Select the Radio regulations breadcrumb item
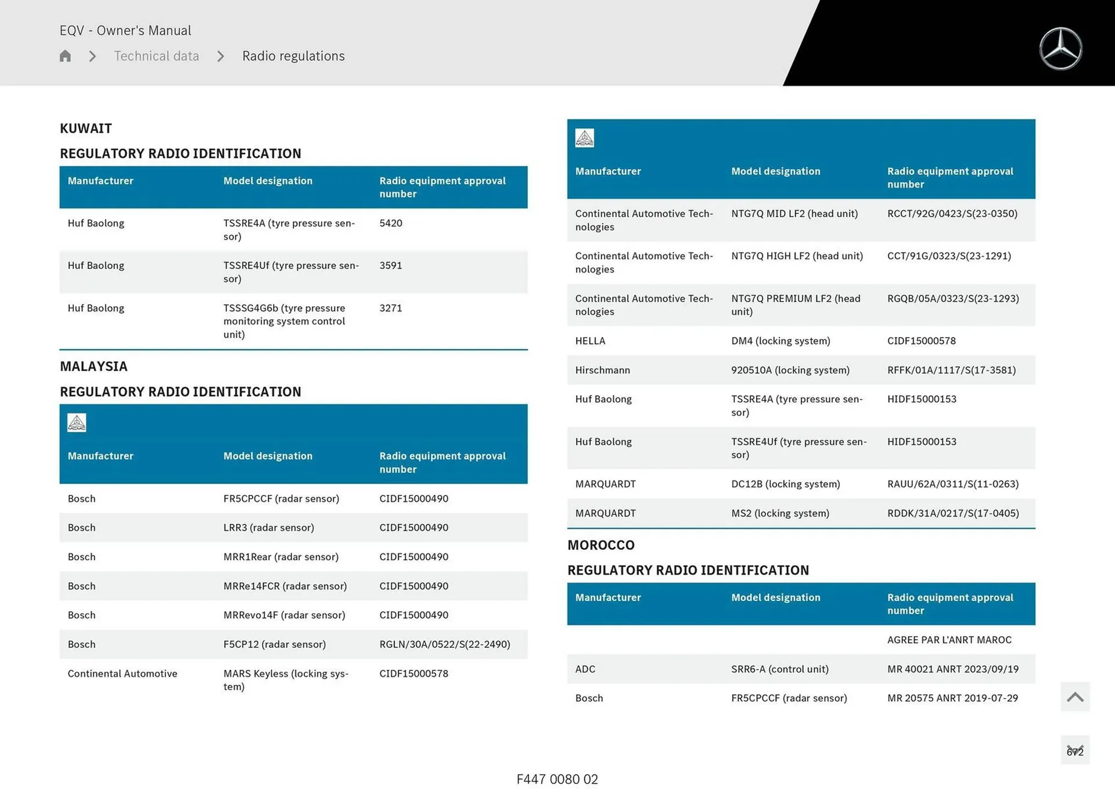This screenshot has width=1115, height=789. tap(293, 56)
